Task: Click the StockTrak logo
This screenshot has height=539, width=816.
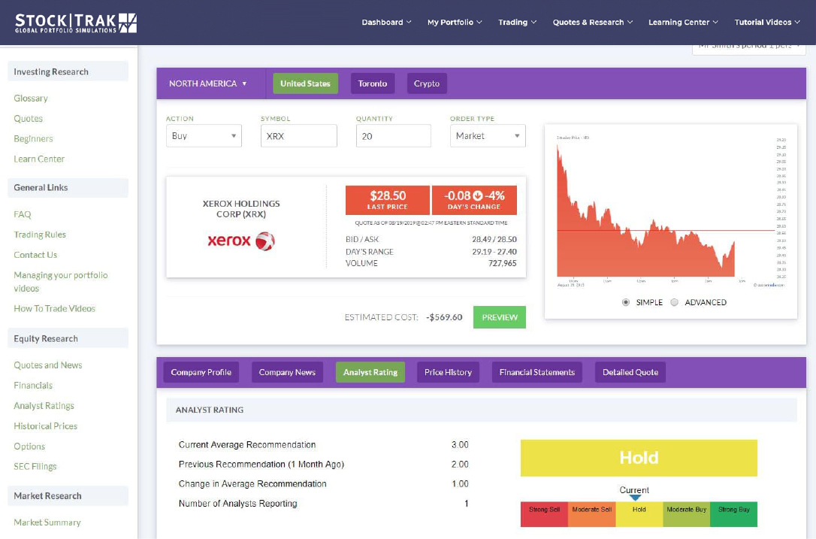Action: click(76, 23)
